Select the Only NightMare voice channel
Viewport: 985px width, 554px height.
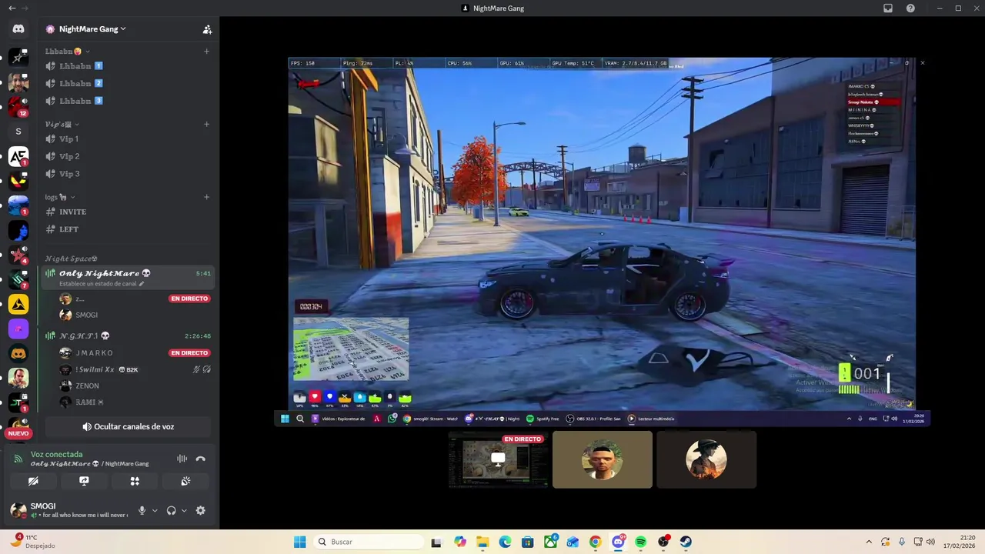[x=127, y=273]
